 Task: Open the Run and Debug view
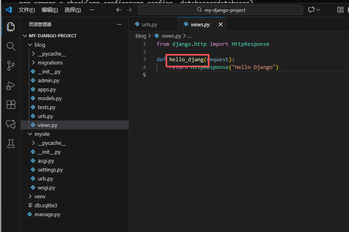pos(11,86)
